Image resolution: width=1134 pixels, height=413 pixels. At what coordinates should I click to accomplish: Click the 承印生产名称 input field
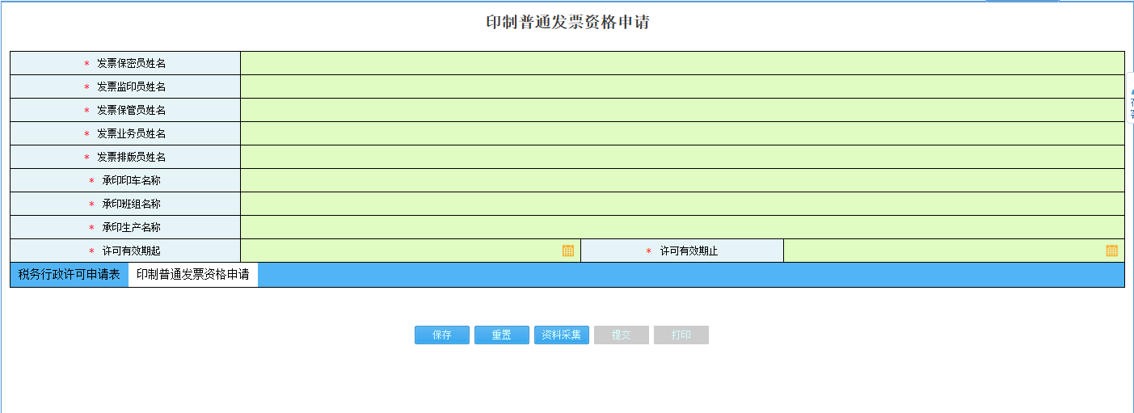(x=681, y=227)
